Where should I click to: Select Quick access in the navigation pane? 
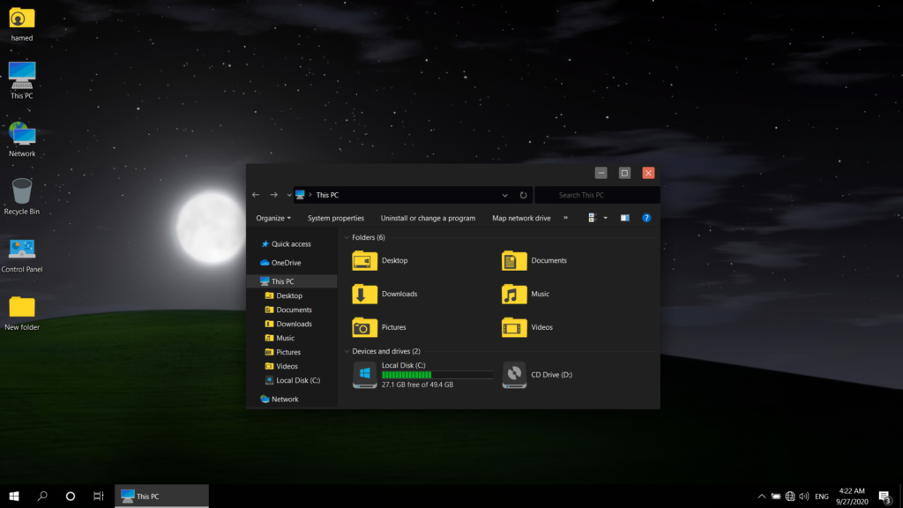pyautogui.click(x=290, y=244)
